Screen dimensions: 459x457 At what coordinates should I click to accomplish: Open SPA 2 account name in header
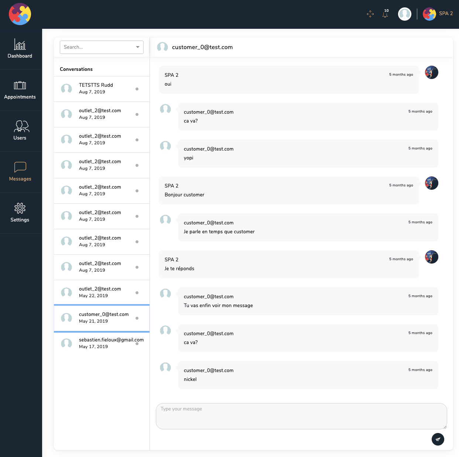point(446,13)
